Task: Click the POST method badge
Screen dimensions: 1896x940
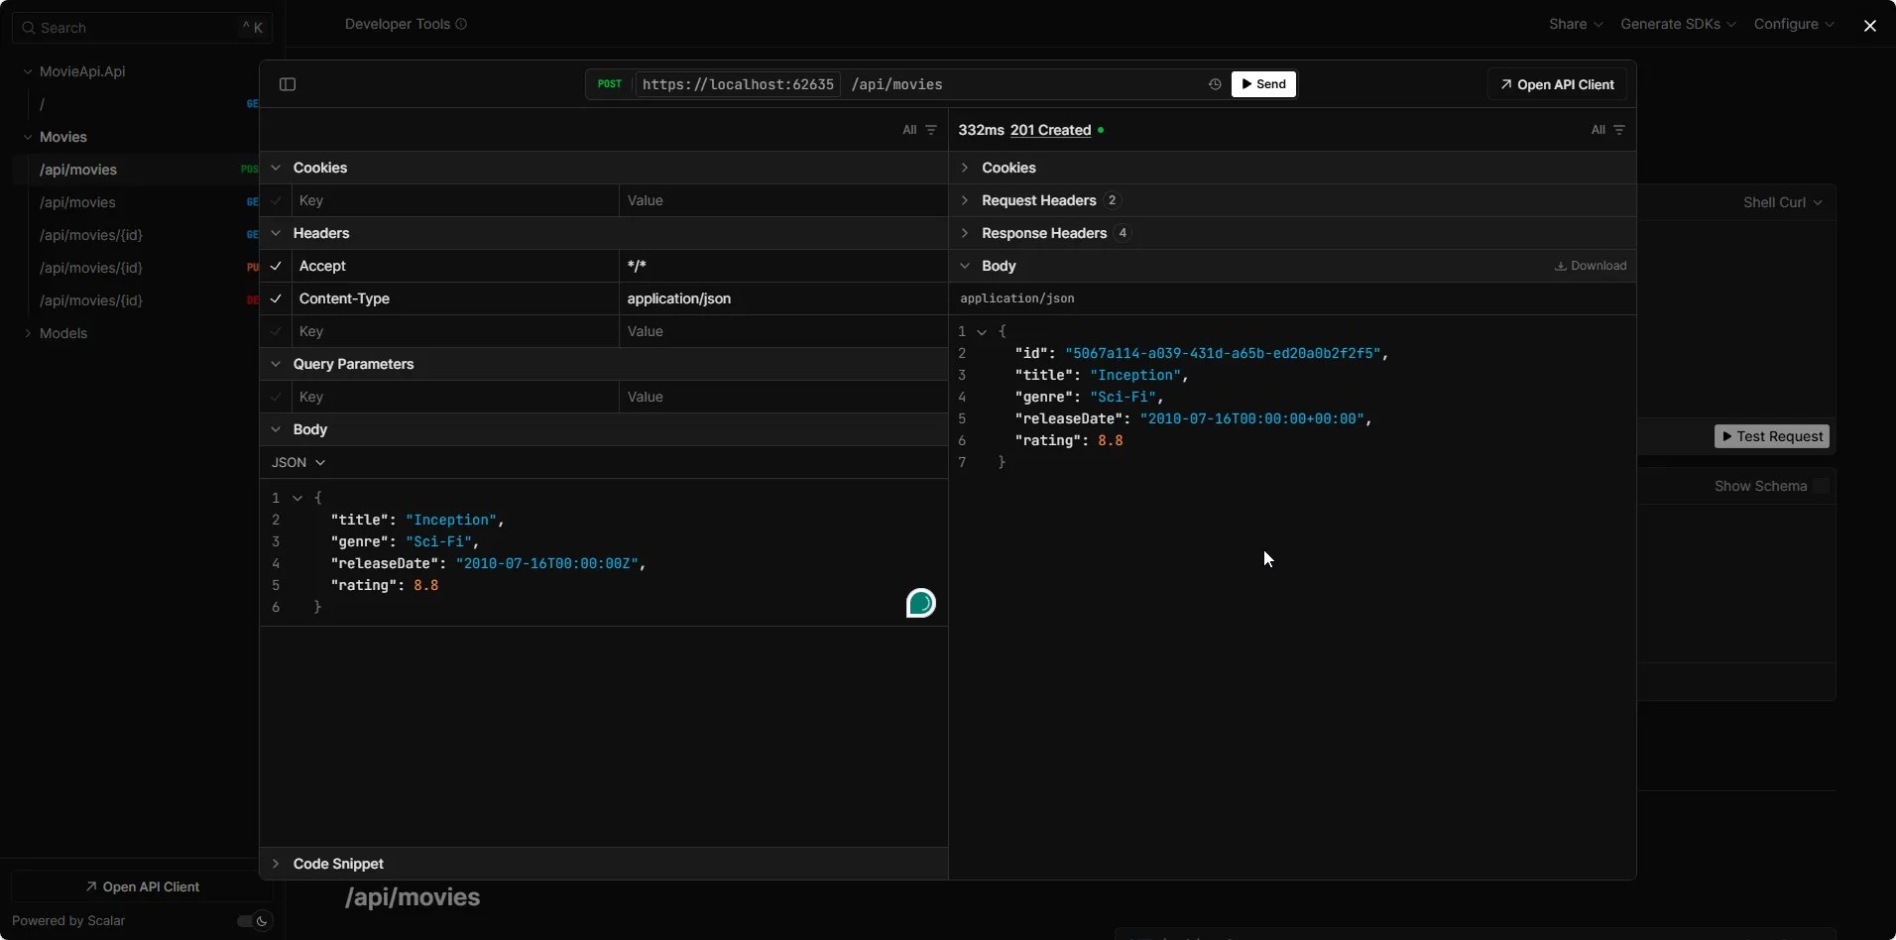Action: pos(610,84)
